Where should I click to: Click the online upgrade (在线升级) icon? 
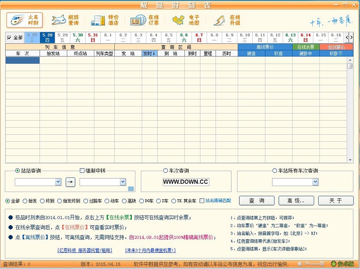[227, 20]
